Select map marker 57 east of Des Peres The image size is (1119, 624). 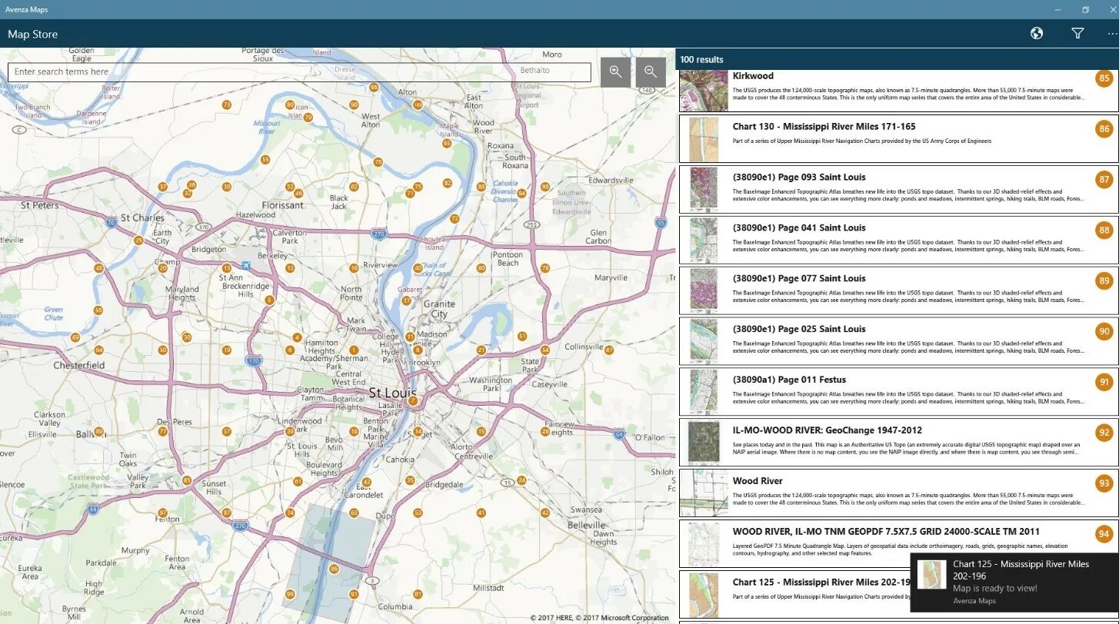tap(226, 431)
